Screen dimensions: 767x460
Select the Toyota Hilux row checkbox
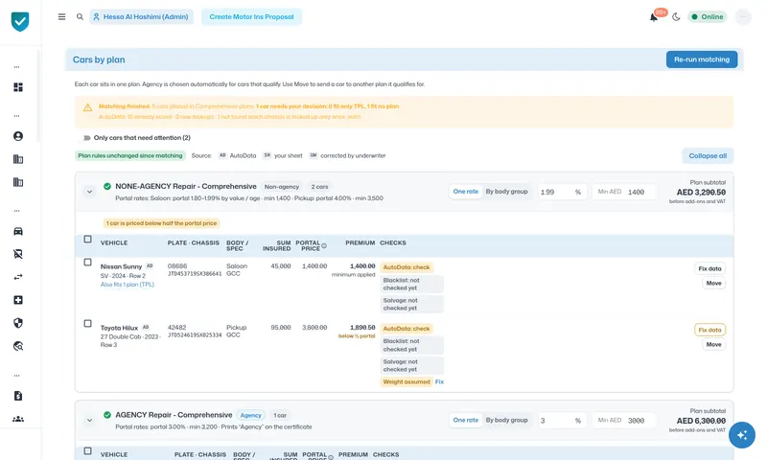[x=87, y=323]
